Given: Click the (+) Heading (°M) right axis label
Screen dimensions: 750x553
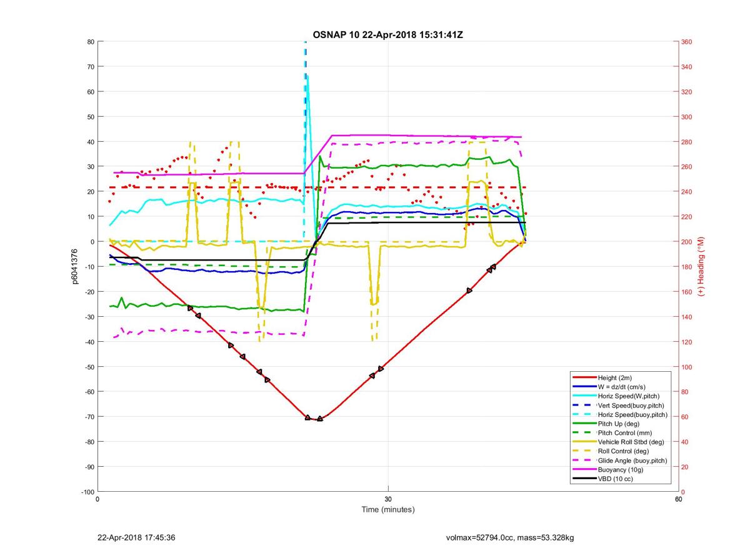Looking at the screenshot, I should pyautogui.click(x=701, y=266).
